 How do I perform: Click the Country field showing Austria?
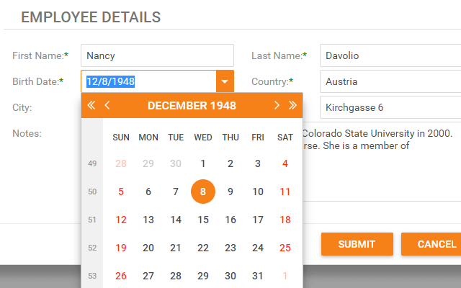pos(390,81)
